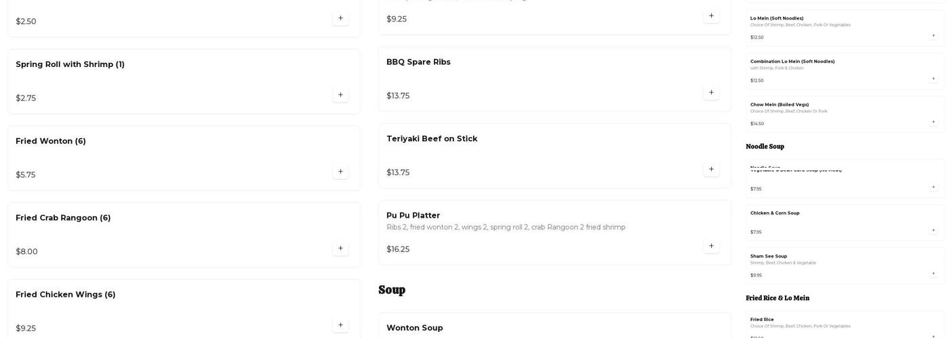The height and width of the screenshot is (338, 949).
Task: Add Spring Roll with Shrimp to order
Action: [340, 95]
